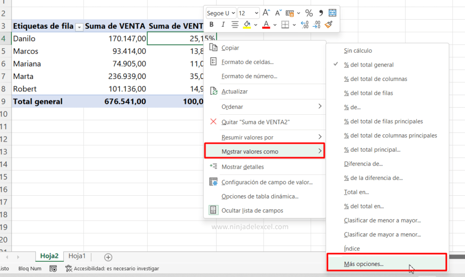Increase font size using the A^ icon

coord(266,12)
